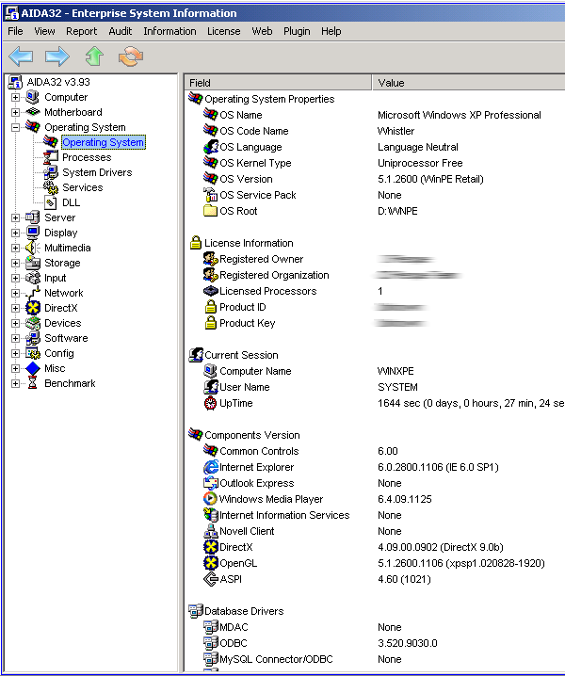Image resolution: width=565 pixels, height=676 pixels.
Task: Open the Audit menu
Action: click(121, 31)
